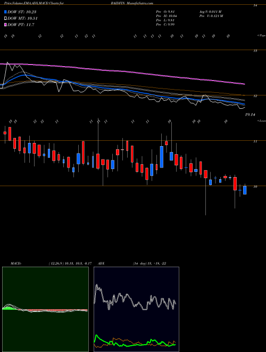
Task: Click the 10 price axis label
Action: point(255,187)
